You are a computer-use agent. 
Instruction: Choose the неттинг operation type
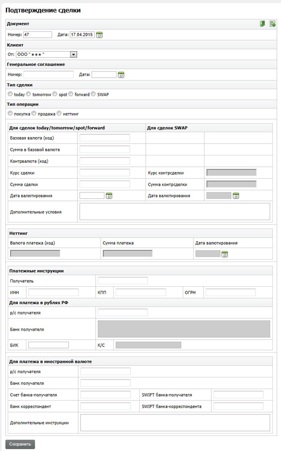click(x=59, y=113)
